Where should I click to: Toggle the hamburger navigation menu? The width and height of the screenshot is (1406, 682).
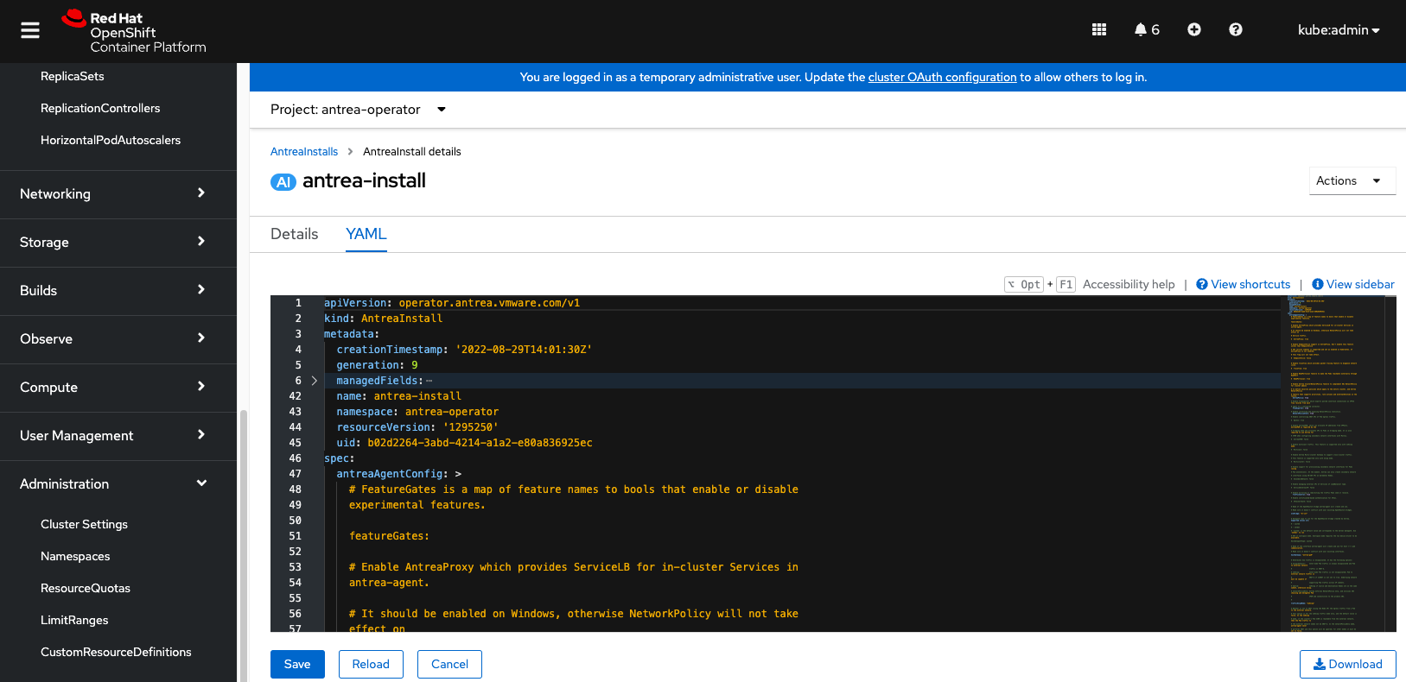coord(30,30)
